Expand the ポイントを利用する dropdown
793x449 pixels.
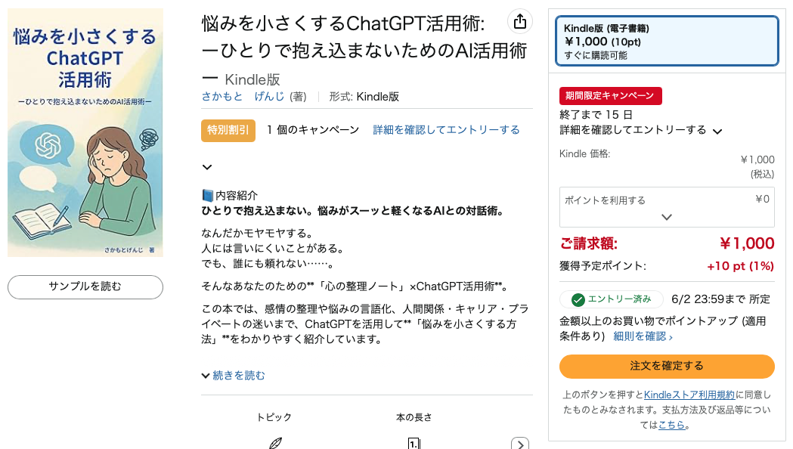[667, 207]
